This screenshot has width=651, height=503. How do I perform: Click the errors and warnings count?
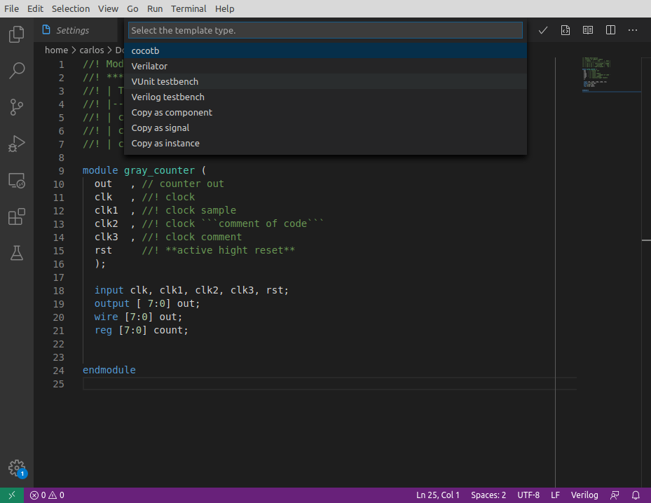[47, 495]
